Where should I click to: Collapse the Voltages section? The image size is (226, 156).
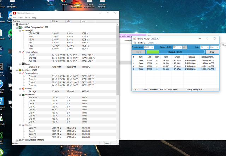click(20, 31)
